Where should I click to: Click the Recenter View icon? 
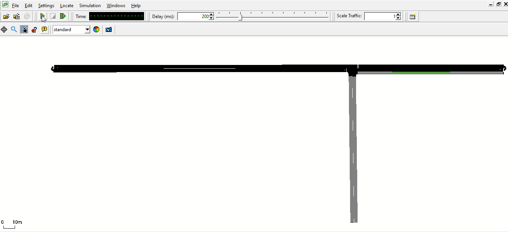tap(4, 30)
